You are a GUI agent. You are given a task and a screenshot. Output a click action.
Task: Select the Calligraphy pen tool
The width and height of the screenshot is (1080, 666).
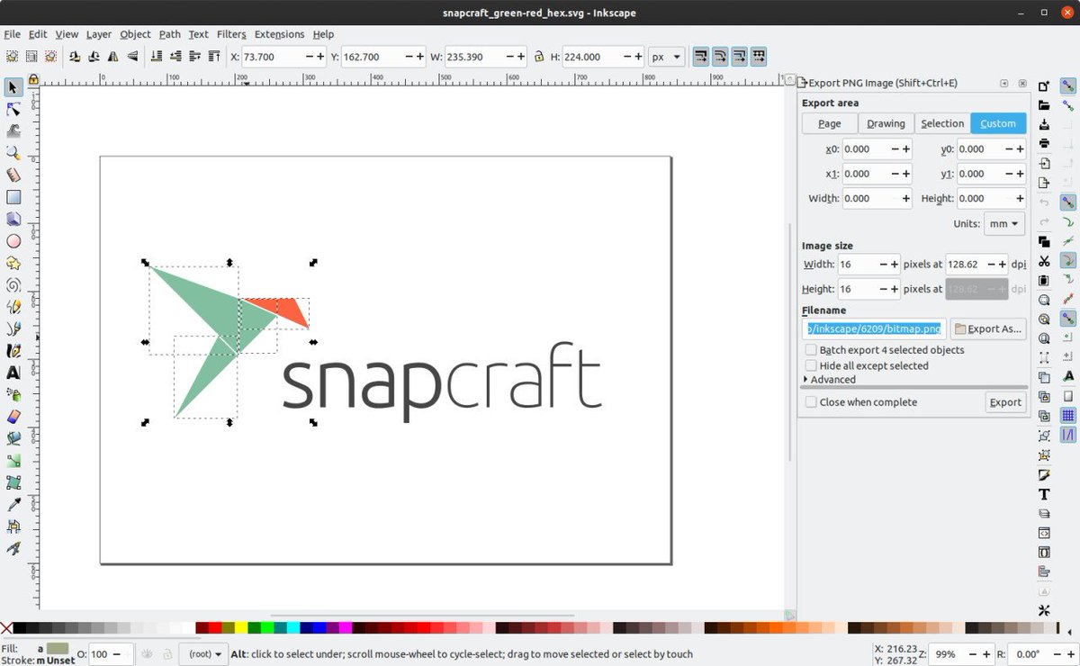coord(13,350)
